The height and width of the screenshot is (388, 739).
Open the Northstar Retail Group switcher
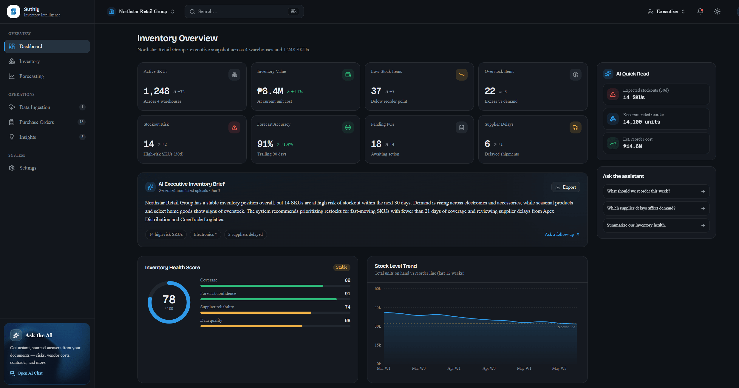[141, 12]
